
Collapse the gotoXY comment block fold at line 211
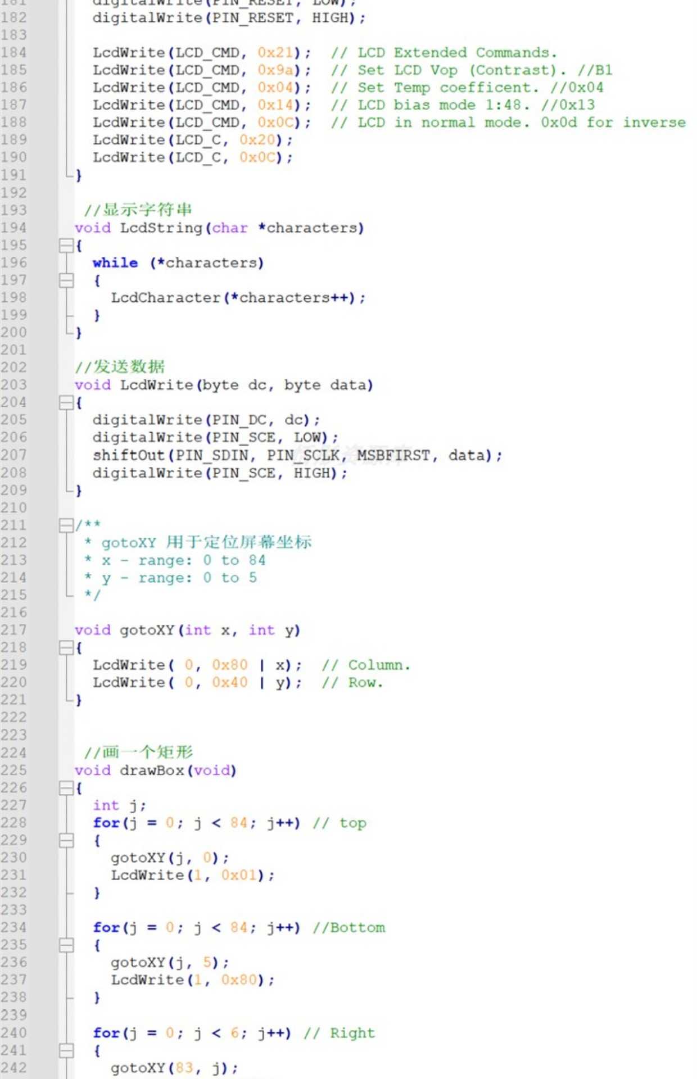coord(66,525)
